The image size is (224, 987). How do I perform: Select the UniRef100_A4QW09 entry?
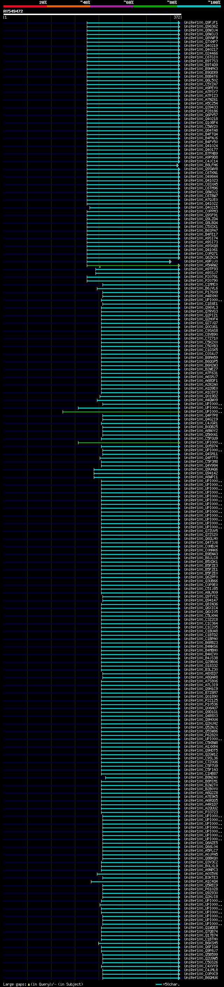[201, 400]
